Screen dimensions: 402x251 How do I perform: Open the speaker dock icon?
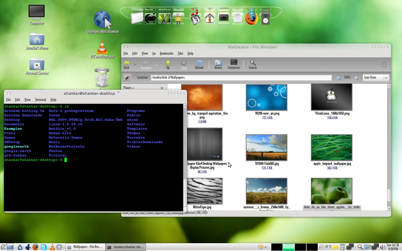265,18
